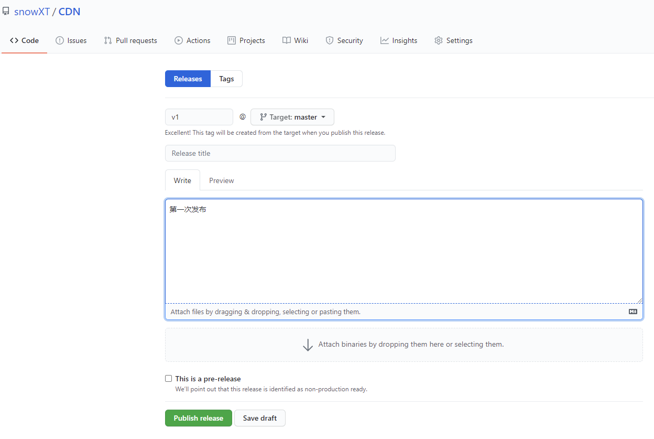Screen dimensions: 654x439
Task: Open the Insights graph icon
Action: pyautogui.click(x=385, y=40)
